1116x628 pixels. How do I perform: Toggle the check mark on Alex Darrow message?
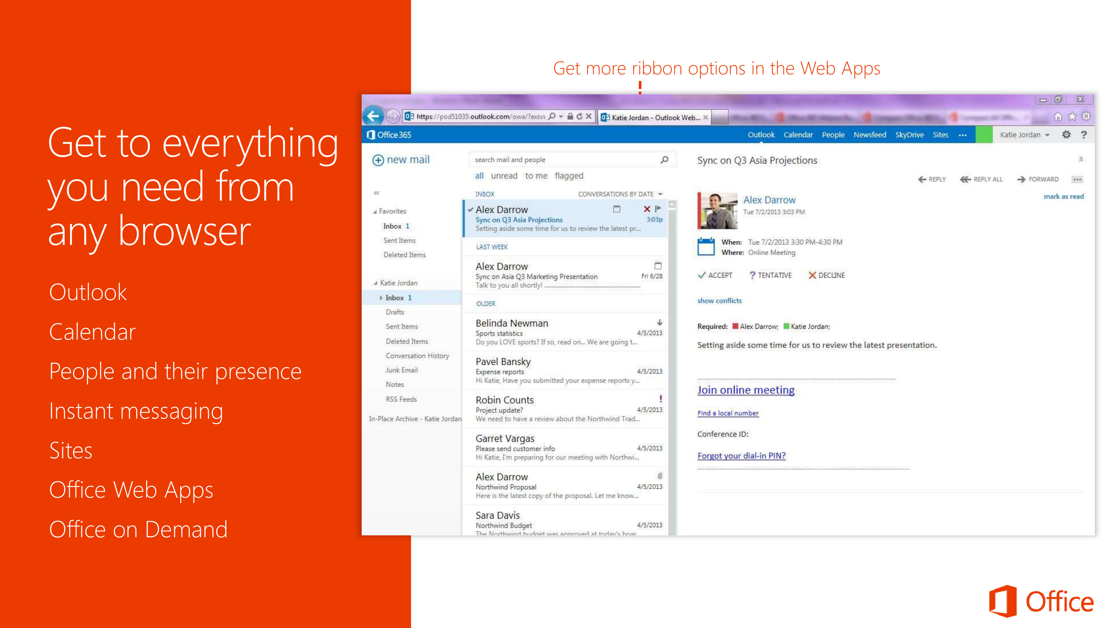471,209
